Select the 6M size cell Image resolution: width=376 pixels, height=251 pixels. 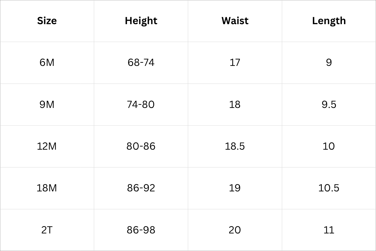(x=47, y=62)
